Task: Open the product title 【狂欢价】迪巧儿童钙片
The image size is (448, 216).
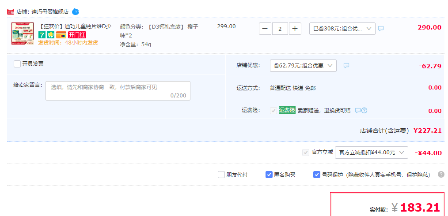Action: [77, 27]
